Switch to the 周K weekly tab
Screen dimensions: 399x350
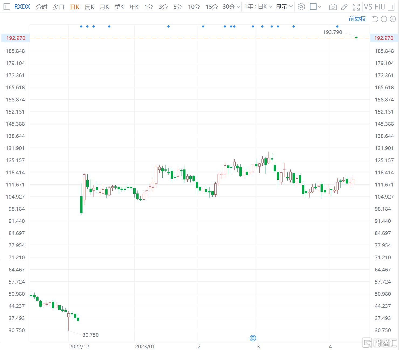click(89, 7)
